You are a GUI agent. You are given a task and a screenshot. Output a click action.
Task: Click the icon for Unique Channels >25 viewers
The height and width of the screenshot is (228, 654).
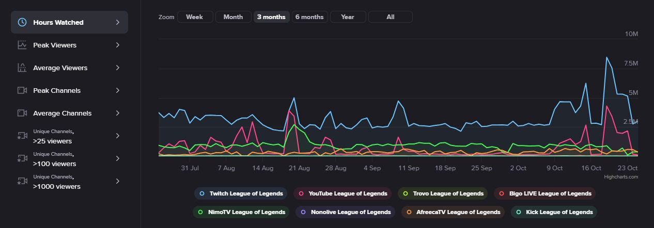(22, 136)
